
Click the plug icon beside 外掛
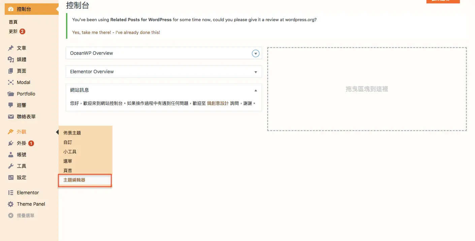point(11,143)
